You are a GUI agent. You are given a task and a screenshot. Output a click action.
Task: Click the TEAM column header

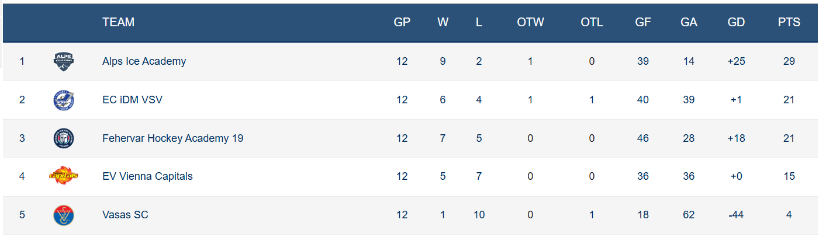coord(118,23)
